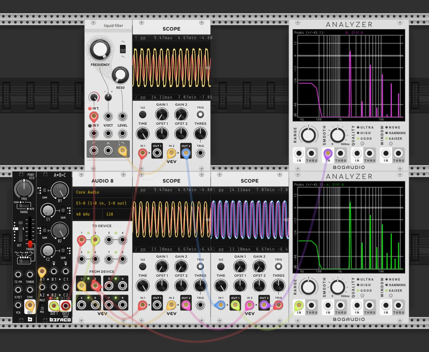
Task: Click the bottom Analyzer spectrum display
Action: (349, 228)
